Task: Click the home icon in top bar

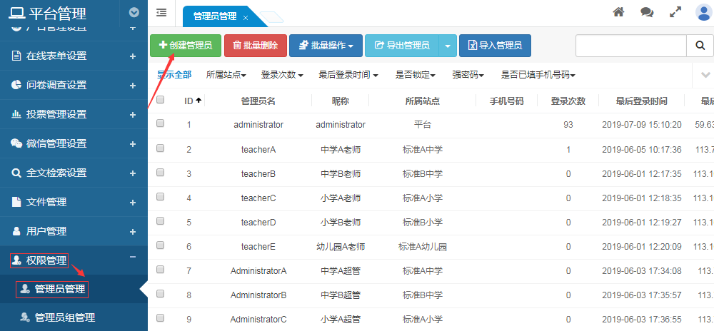Action: 619,12
